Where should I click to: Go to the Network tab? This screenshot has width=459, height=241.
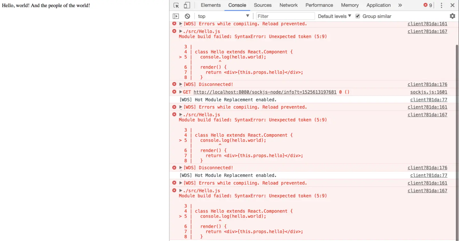[289, 5]
